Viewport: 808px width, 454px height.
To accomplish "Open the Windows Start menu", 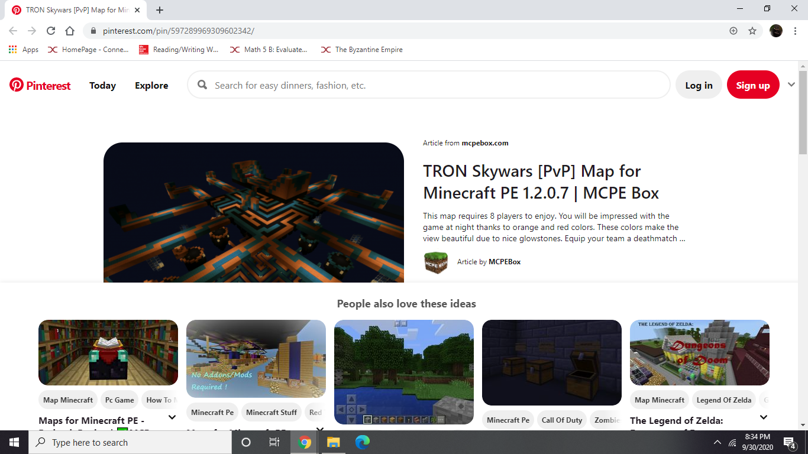I will (x=14, y=442).
